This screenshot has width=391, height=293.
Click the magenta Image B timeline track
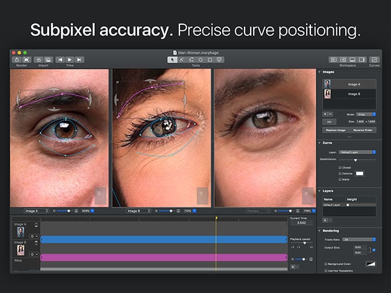pyautogui.click(x=164, y=258)
